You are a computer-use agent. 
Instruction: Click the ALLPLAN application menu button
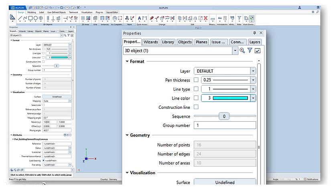pyautogui.click(x=17, y=7)
